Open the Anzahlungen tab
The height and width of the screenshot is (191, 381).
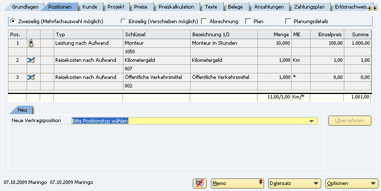click(269, 7)
